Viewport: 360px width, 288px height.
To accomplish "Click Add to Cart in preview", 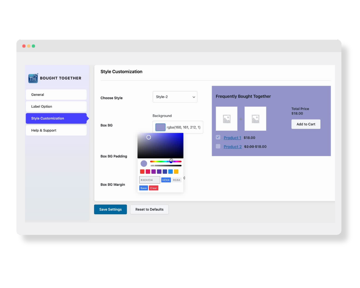I will click(306, 124).
